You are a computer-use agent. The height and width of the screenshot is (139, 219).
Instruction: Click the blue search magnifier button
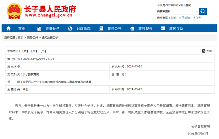pyautogui.click(x=203, y=11)
